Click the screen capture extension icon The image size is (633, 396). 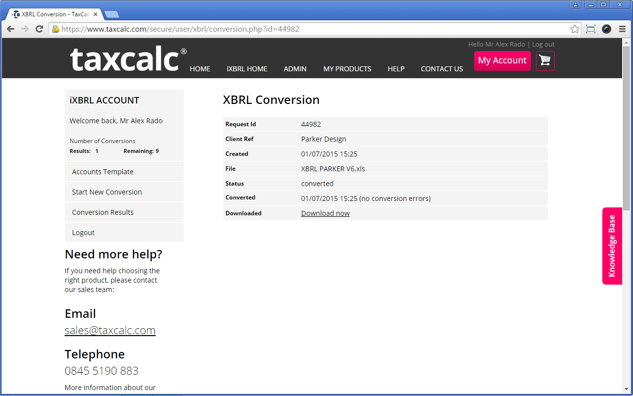point(590,29)
